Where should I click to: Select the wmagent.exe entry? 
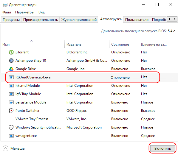26,136
